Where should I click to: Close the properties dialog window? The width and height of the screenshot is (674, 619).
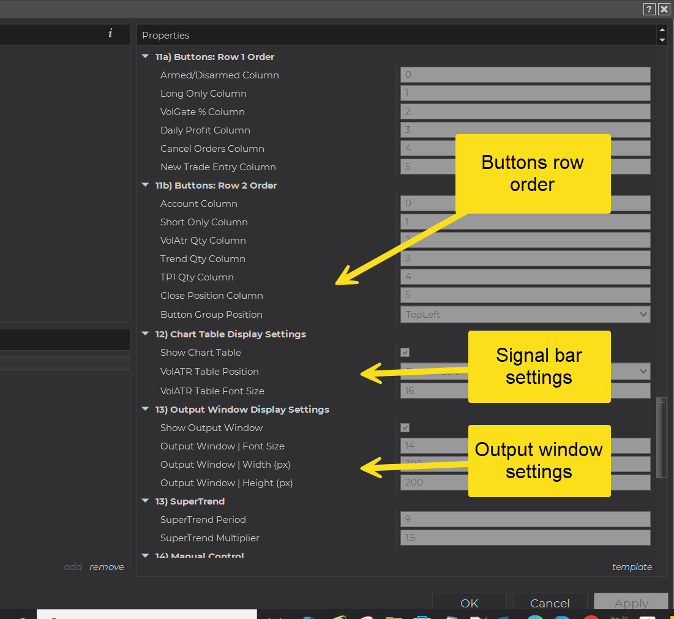click(x=664, y=9)
